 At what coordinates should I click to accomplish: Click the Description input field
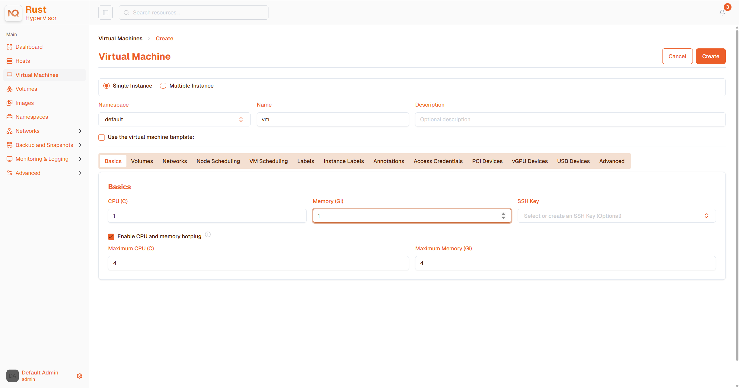[570, 120]
